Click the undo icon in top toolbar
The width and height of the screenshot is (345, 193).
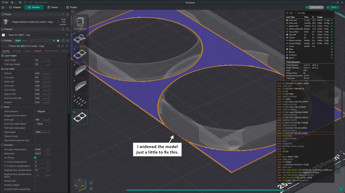pos(25,2)
